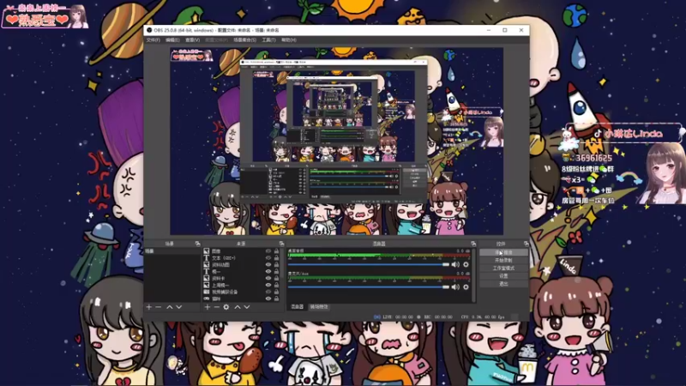
Task: Open the 编辑(E) menu
Action: click(172, 39)
